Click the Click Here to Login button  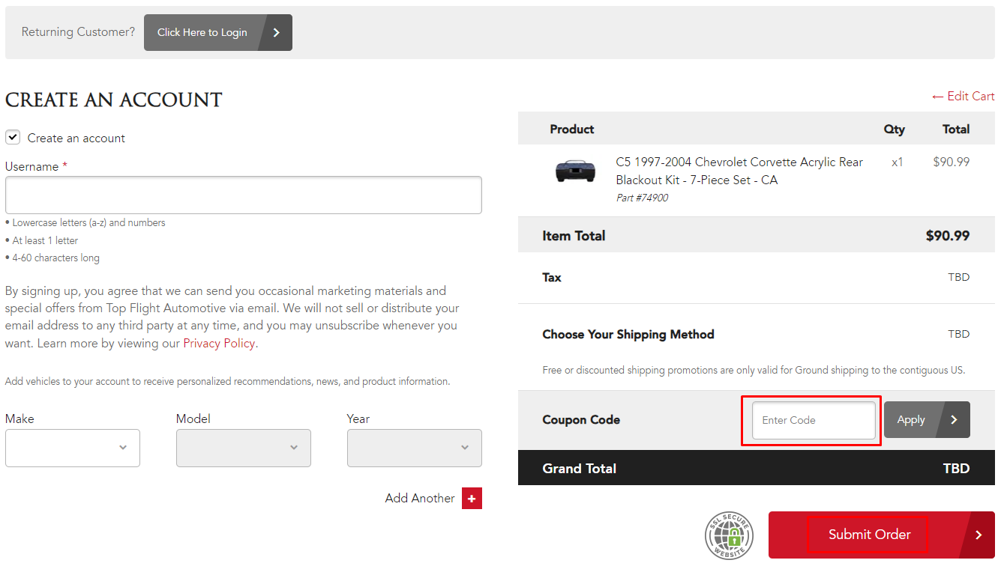pos(202,33)
